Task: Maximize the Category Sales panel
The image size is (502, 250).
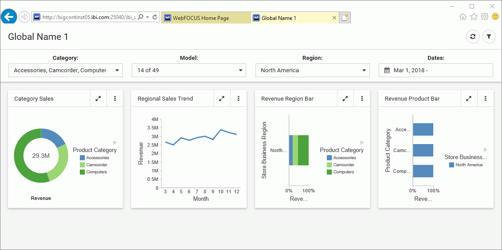Action: click(x=98, y=98)
